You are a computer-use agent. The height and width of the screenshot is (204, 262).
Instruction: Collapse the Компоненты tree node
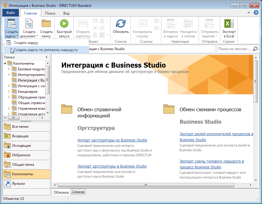pos(5,63)
